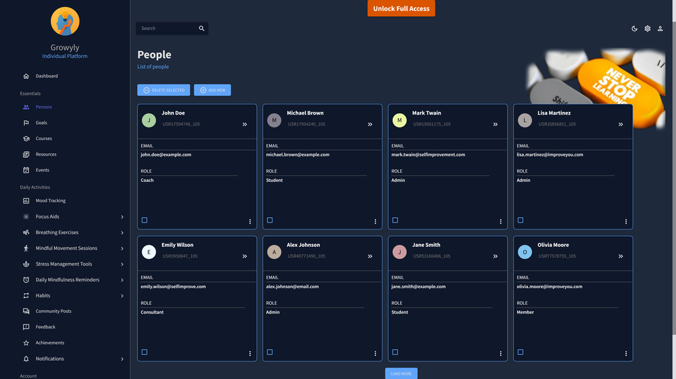Open Lisa Martinez details double-arrow icon
Screen dimensions: 676x379
click(x=621, y=124)
